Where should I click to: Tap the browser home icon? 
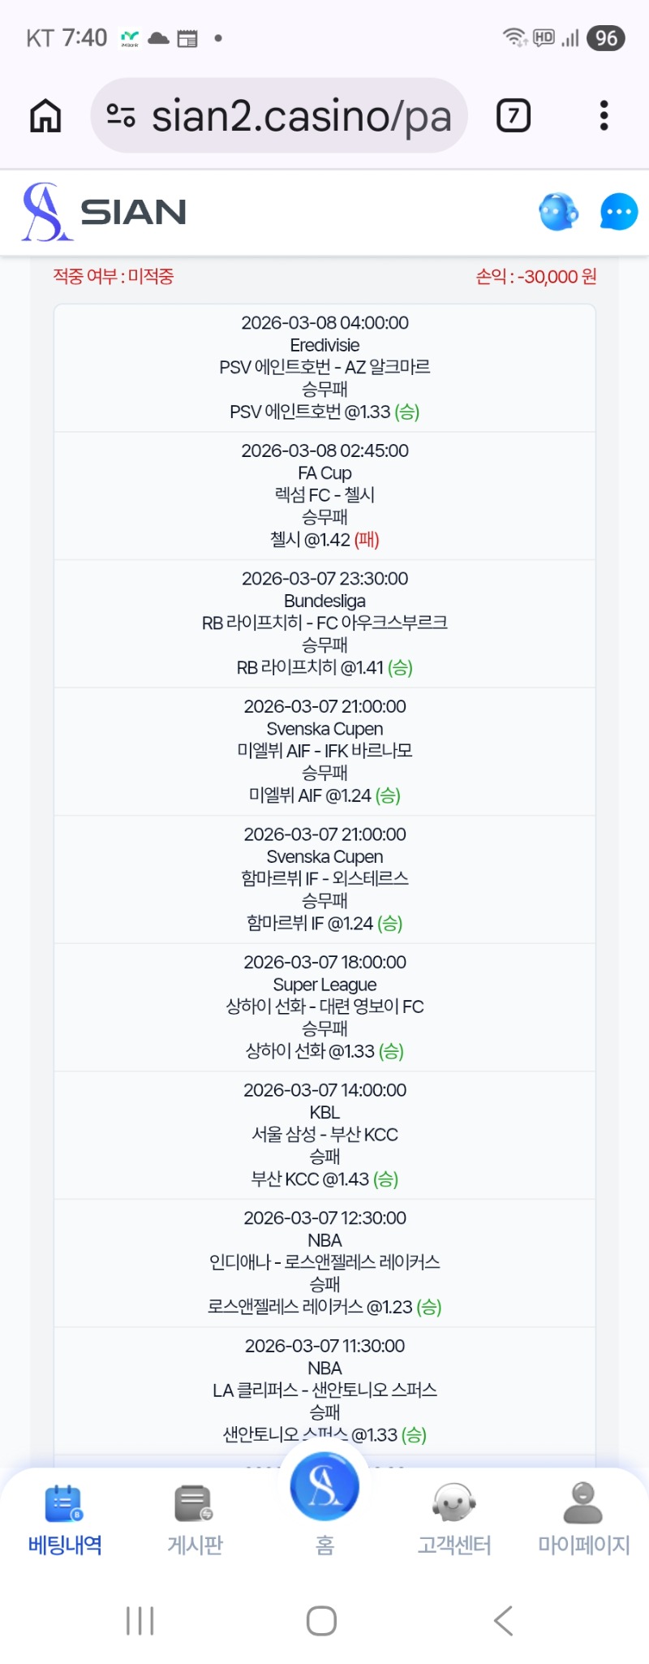click(45, 116)
